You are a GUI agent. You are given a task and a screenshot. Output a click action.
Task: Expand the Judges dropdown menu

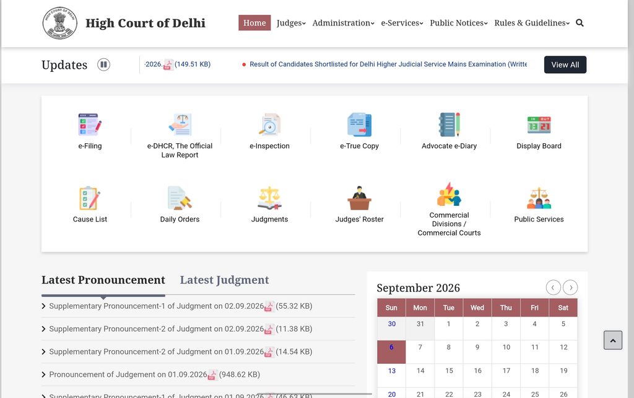click(291, 23)
